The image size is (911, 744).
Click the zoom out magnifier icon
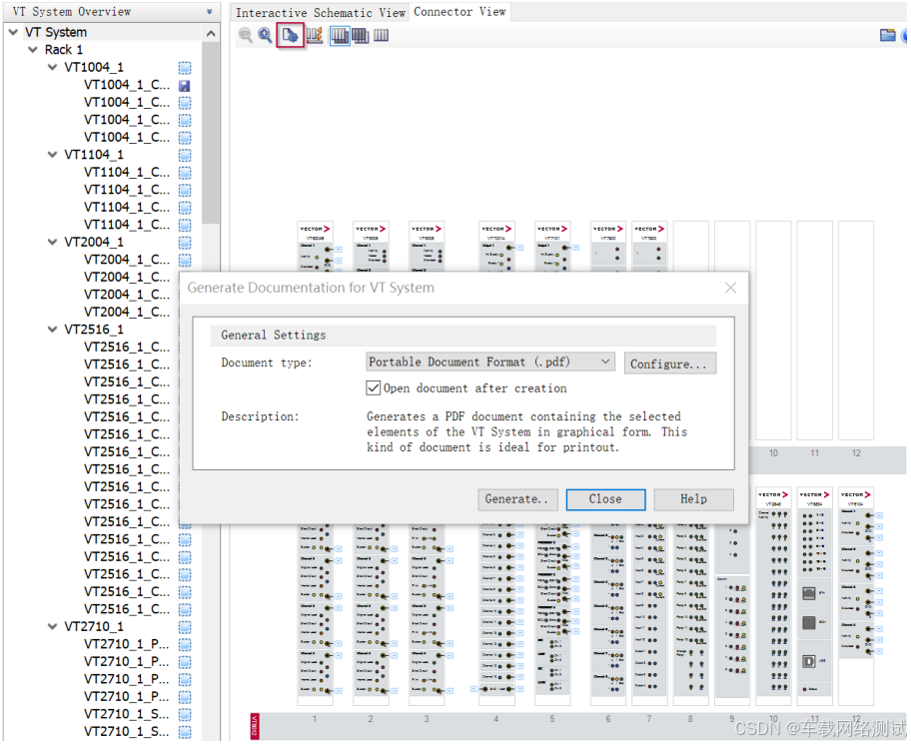246,35
